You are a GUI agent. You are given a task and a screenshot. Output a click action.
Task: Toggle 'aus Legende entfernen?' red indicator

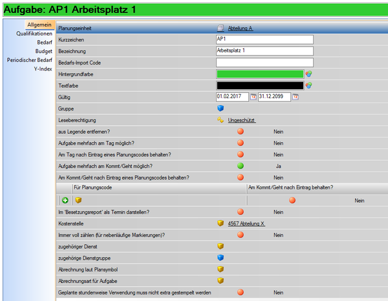pos(241,132)
